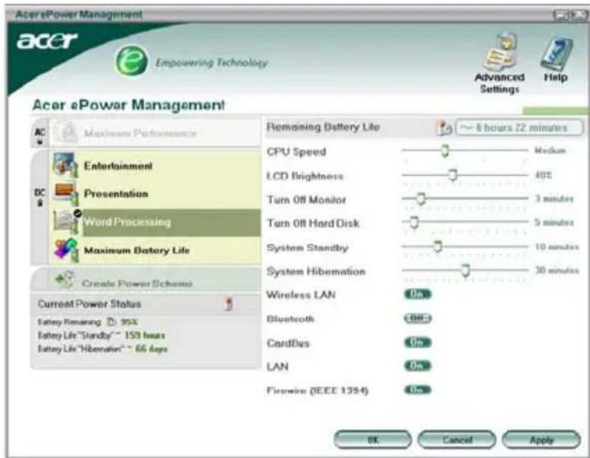Minimize the ePower Management window
590x458 pixels.
click(x=561, y=15)
